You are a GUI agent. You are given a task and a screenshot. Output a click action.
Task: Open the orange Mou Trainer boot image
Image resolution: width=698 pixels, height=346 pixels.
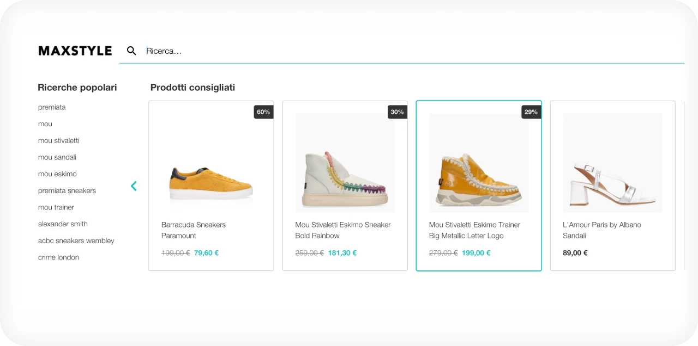point(479,163)
